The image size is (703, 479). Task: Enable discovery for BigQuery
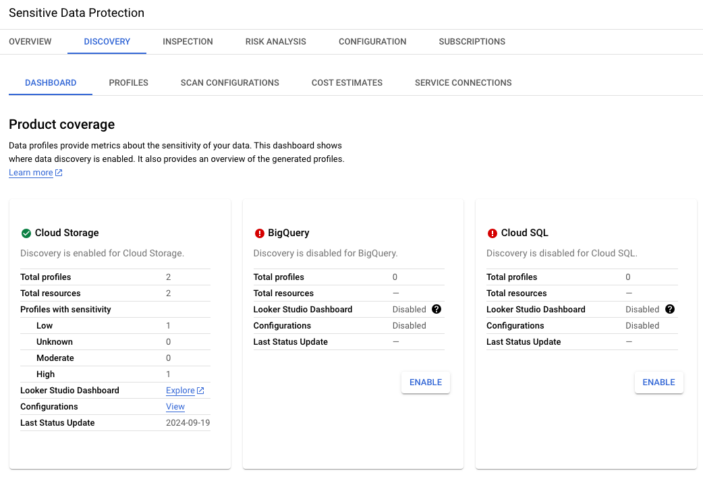point(426,383)
